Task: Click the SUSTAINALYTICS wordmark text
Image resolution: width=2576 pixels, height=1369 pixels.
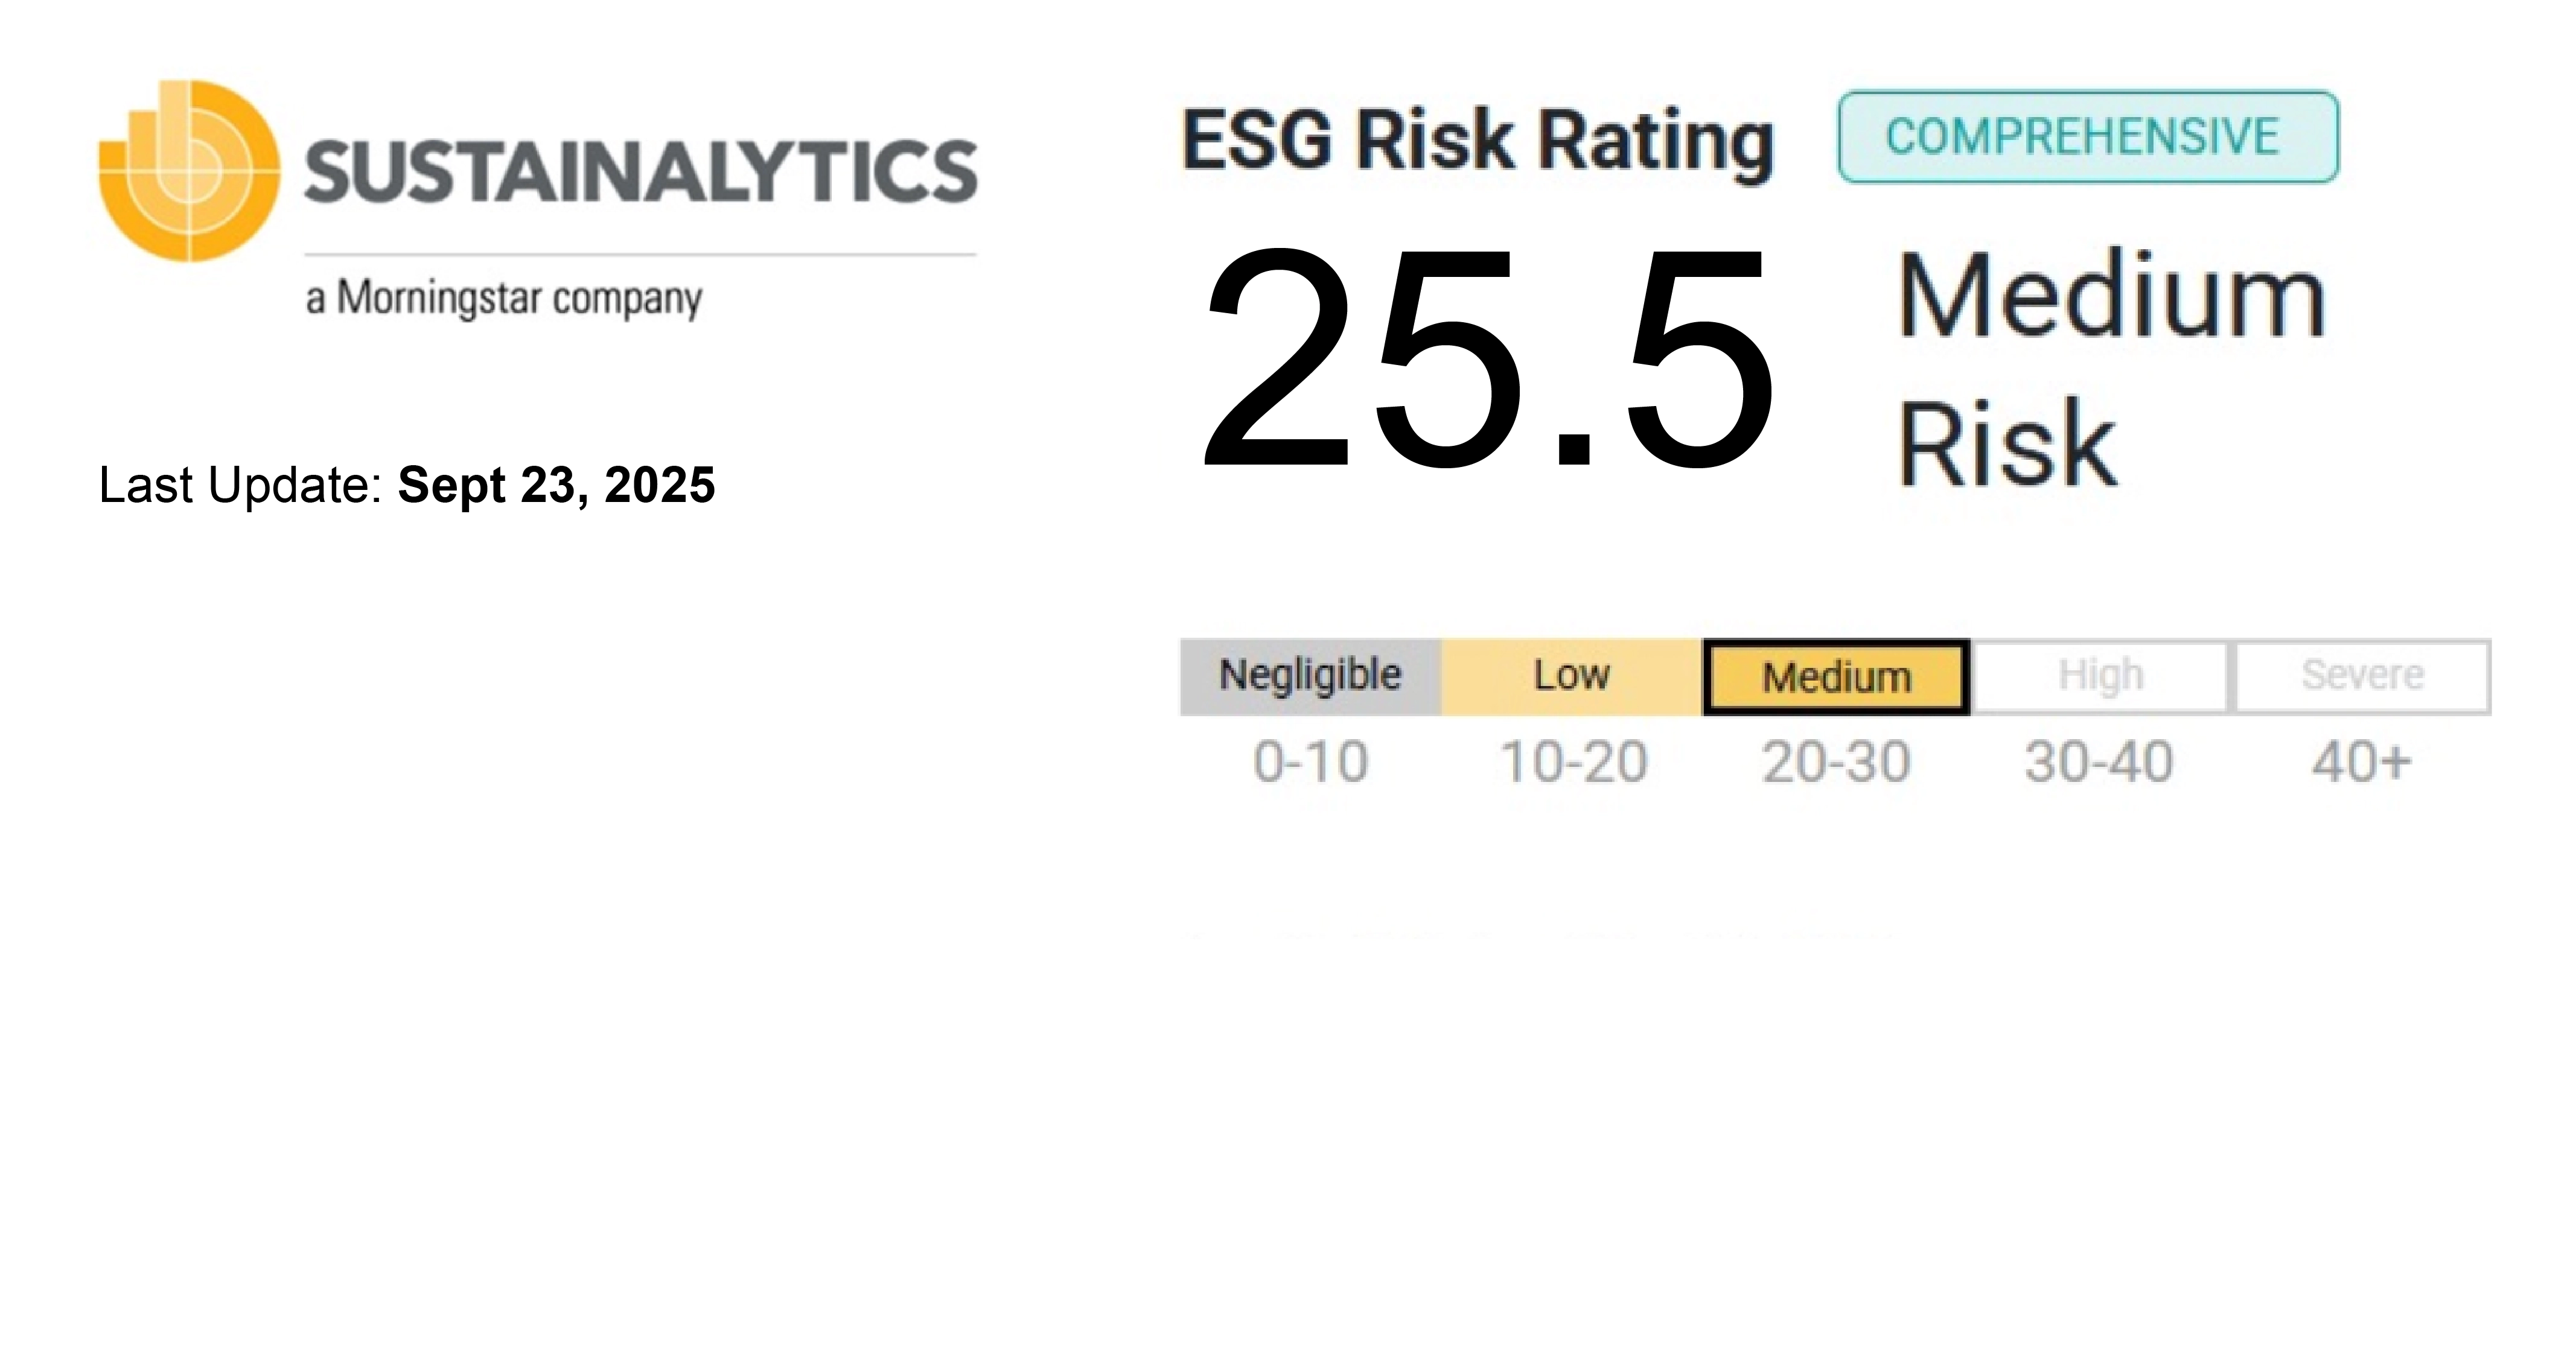Action: pyautogui.click(x=640, y=172)
